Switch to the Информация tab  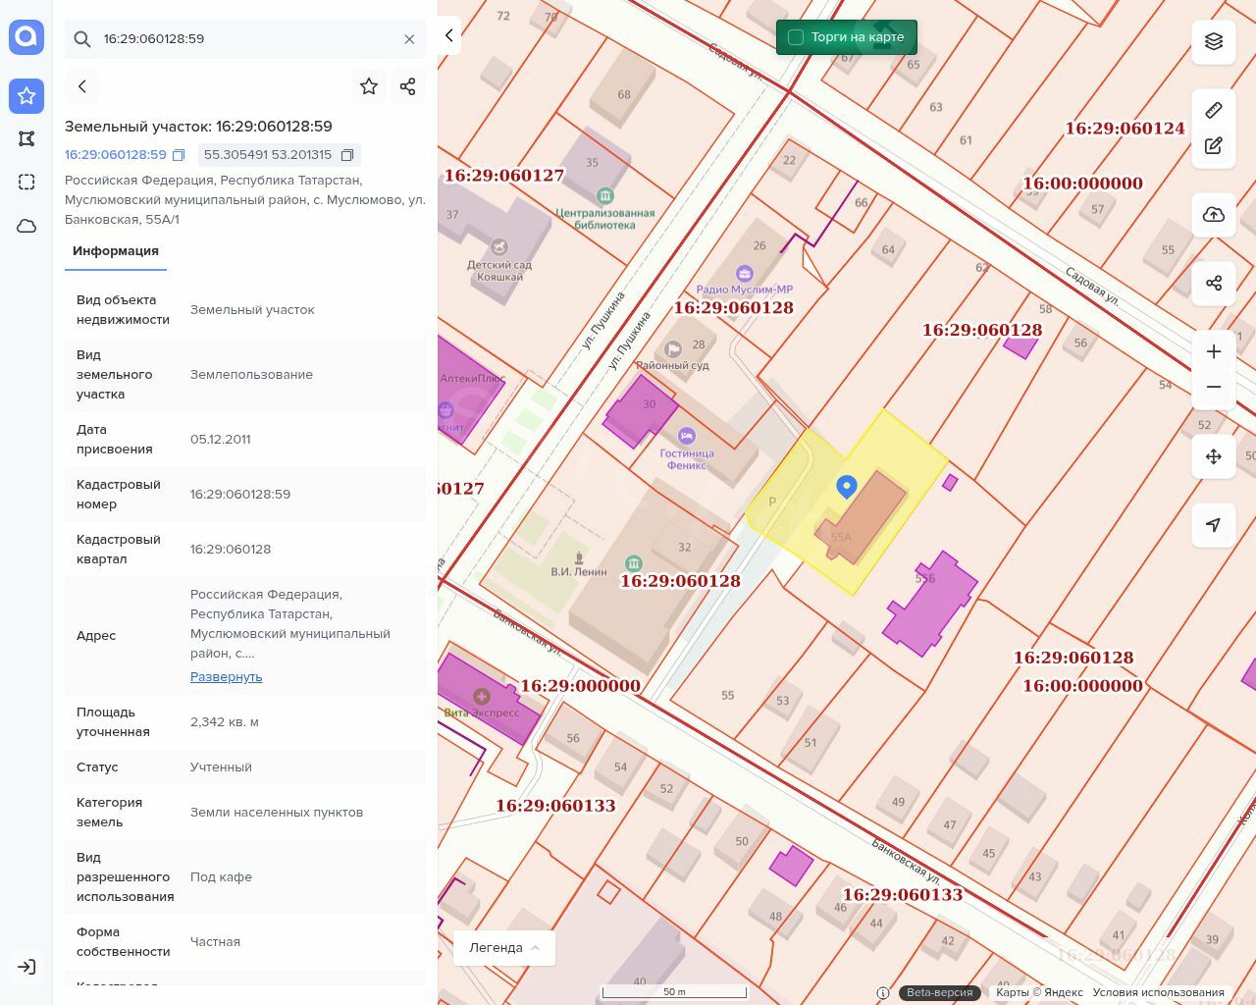coord(116,251)
